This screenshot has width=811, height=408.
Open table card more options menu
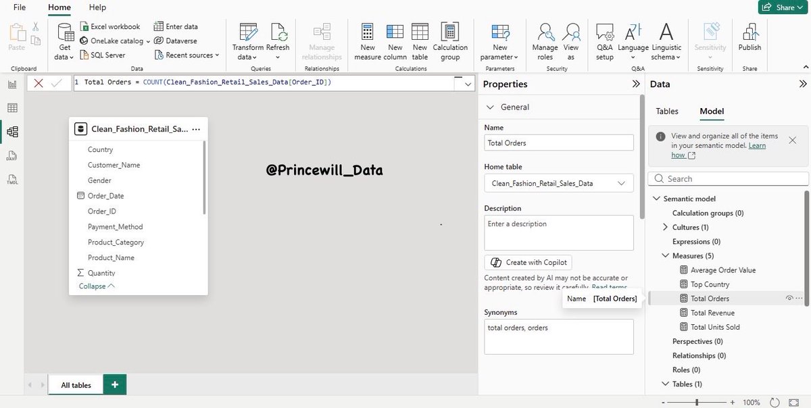tap(196, 129)
